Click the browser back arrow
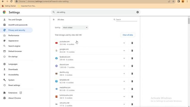190x107 pixels. 3,1
